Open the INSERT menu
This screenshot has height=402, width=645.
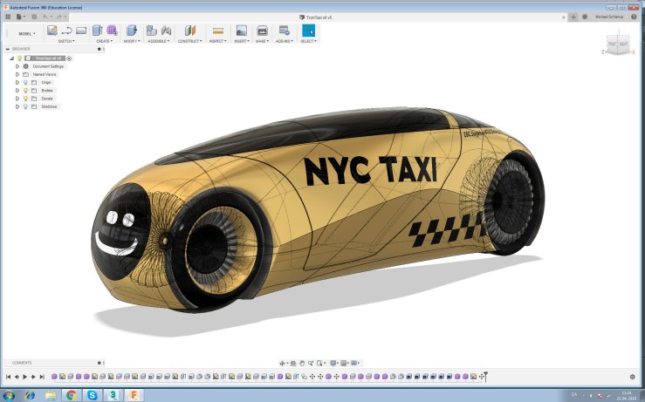tap(242, 41)
